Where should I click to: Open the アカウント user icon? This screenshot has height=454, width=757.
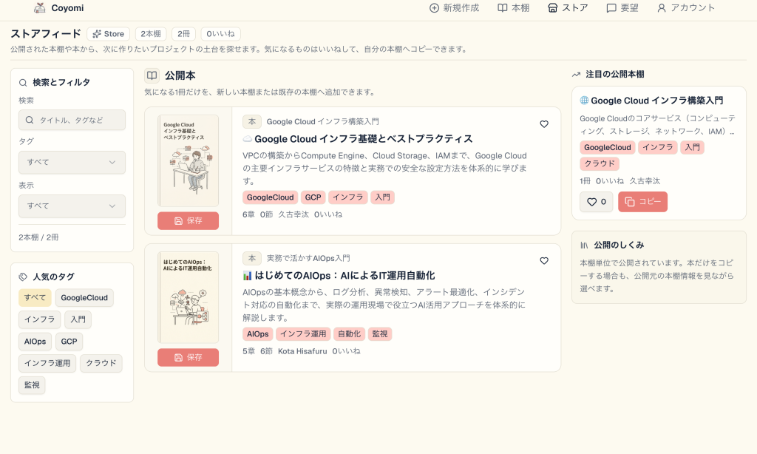click(x=662, y=7)
